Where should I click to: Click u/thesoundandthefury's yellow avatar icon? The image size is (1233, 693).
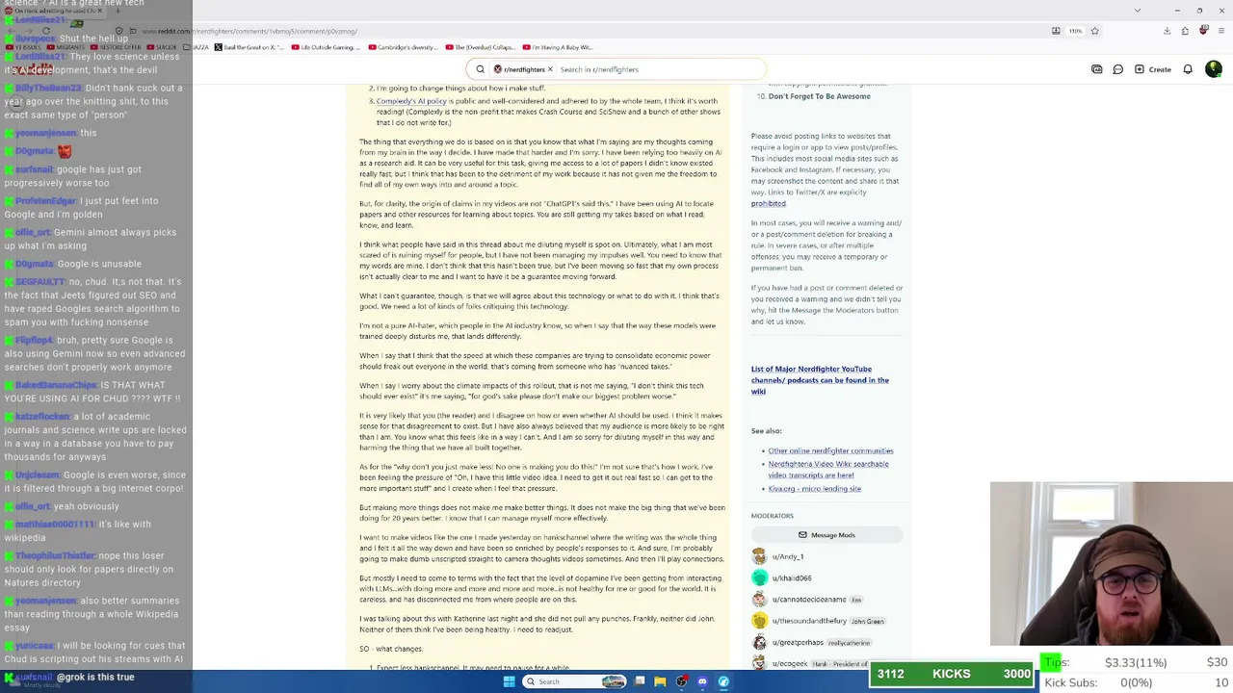759,621
